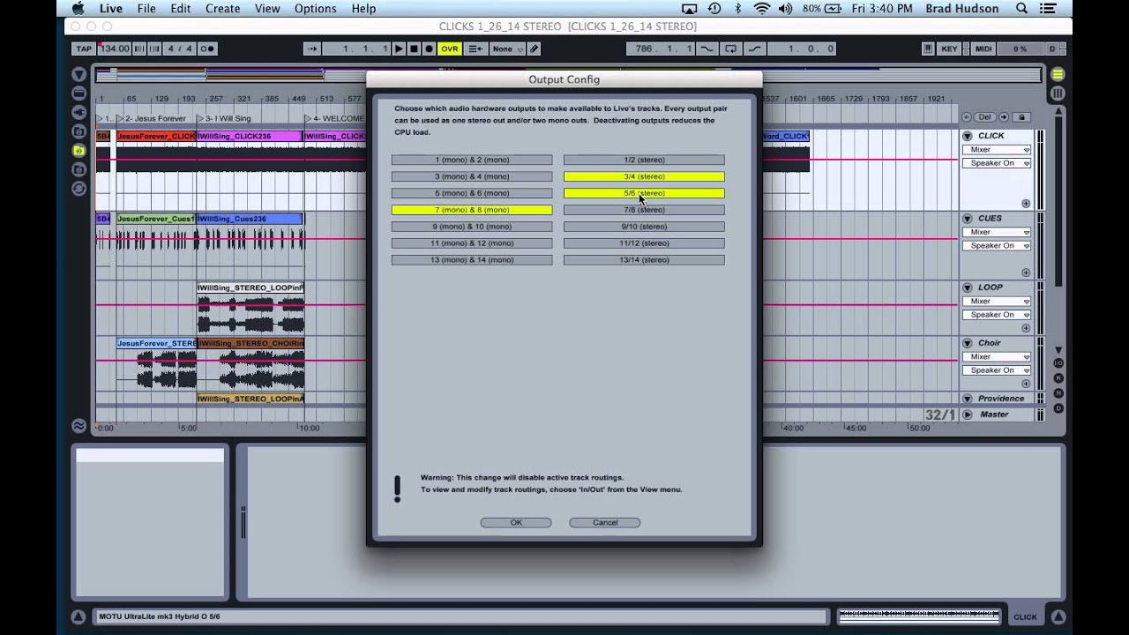Disable 7 (mono) & 8 (mono) outputs
This screenshot has height=635, width=1129.
pos(472,210)
